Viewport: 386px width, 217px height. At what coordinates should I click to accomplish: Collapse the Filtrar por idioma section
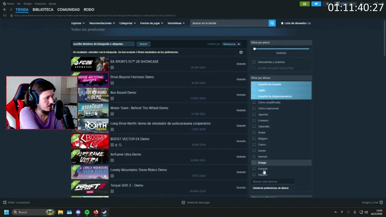281,78
